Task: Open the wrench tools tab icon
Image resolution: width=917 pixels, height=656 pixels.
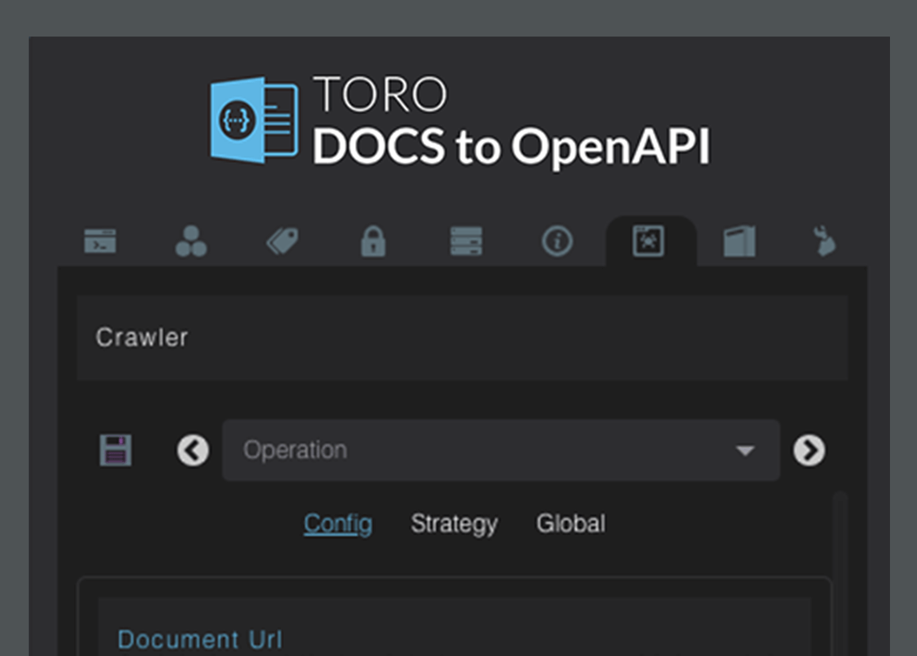Action: (825, 241)
